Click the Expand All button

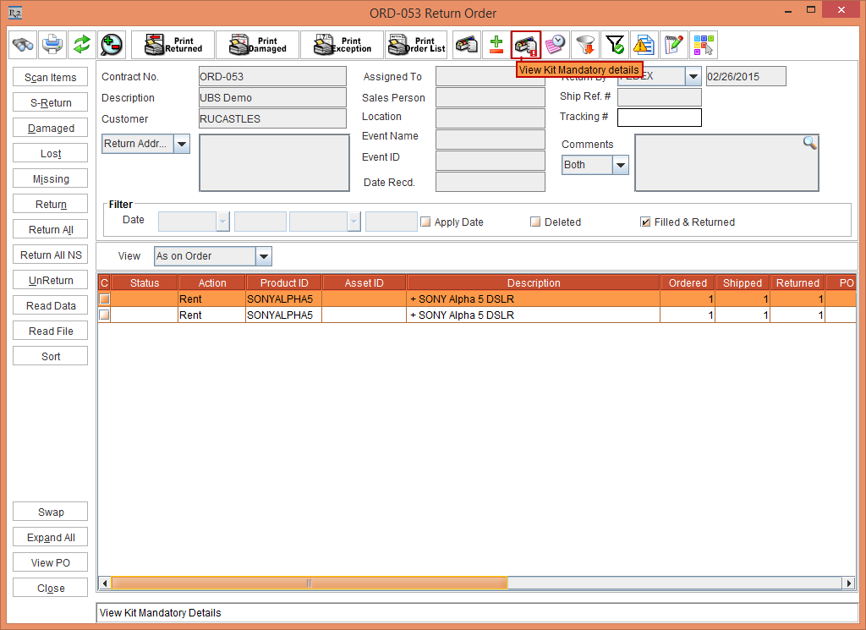50,536
